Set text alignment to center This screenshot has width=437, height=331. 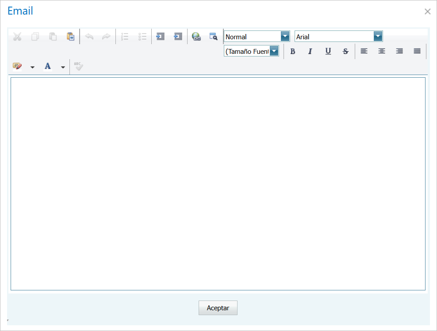381,51
